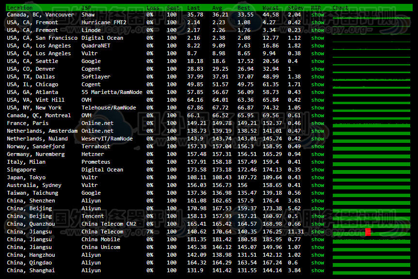Click the 'StDev' column header
Screen dimensions: 418x279
[296, 8]
